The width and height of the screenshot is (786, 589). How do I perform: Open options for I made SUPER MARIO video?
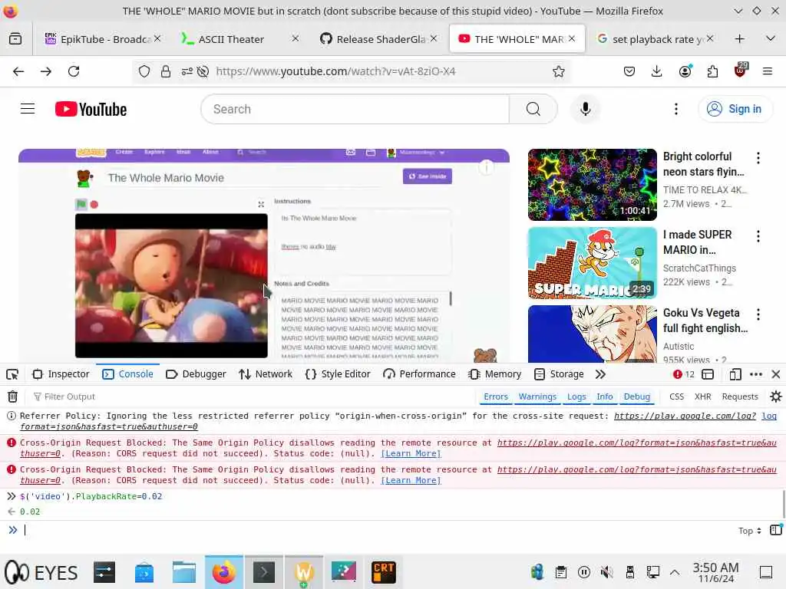[758, 236]
